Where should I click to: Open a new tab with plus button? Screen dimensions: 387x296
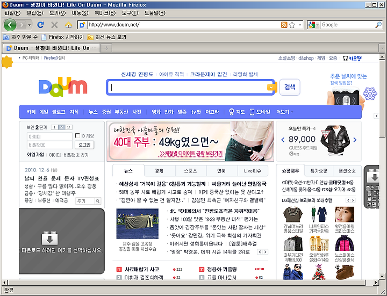(x=106, y=48)
